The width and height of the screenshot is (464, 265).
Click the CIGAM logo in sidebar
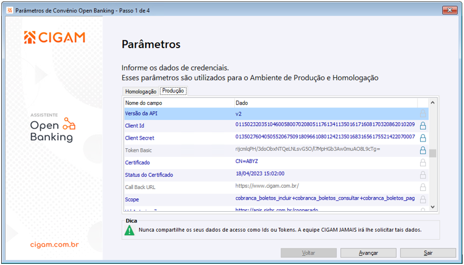pos(55,37)
